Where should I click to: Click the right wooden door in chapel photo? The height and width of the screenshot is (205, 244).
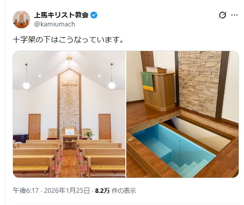click(105, 127)
